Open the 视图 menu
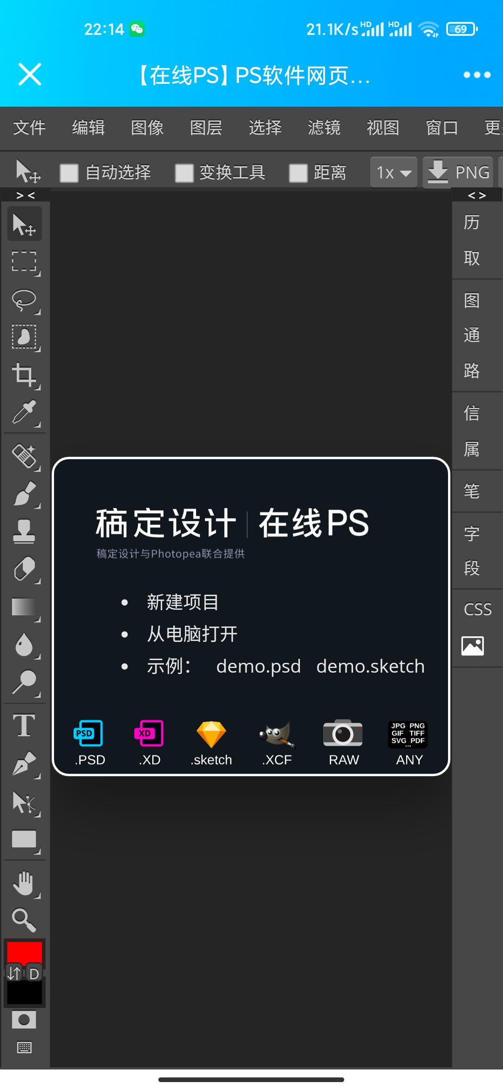The width and height of the screenshot is (503, 1090). click(383, 128)
